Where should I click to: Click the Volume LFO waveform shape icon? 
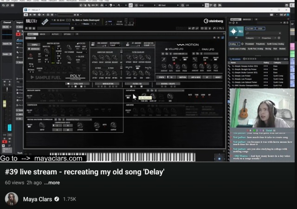(163, 60)
